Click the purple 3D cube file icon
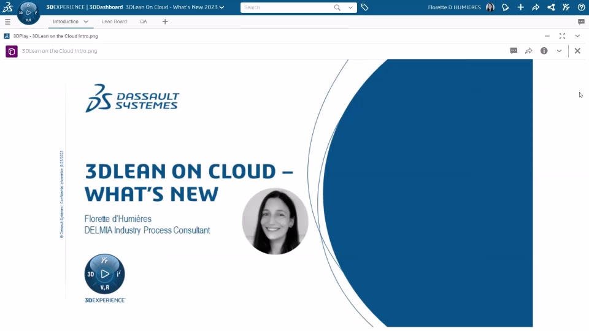The width and height of the screenshot is (589, 331). click(12, 51)
